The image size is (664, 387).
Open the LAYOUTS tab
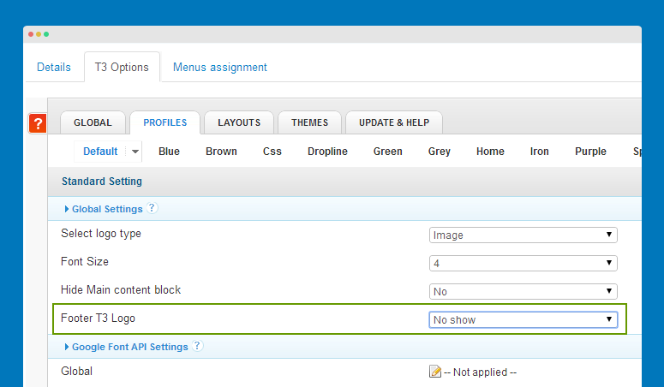click(x=239, y=122)
